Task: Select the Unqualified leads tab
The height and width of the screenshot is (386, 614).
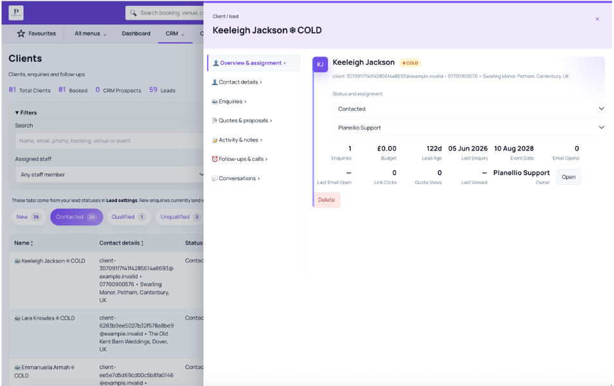Action: click(x=180, y=217)
